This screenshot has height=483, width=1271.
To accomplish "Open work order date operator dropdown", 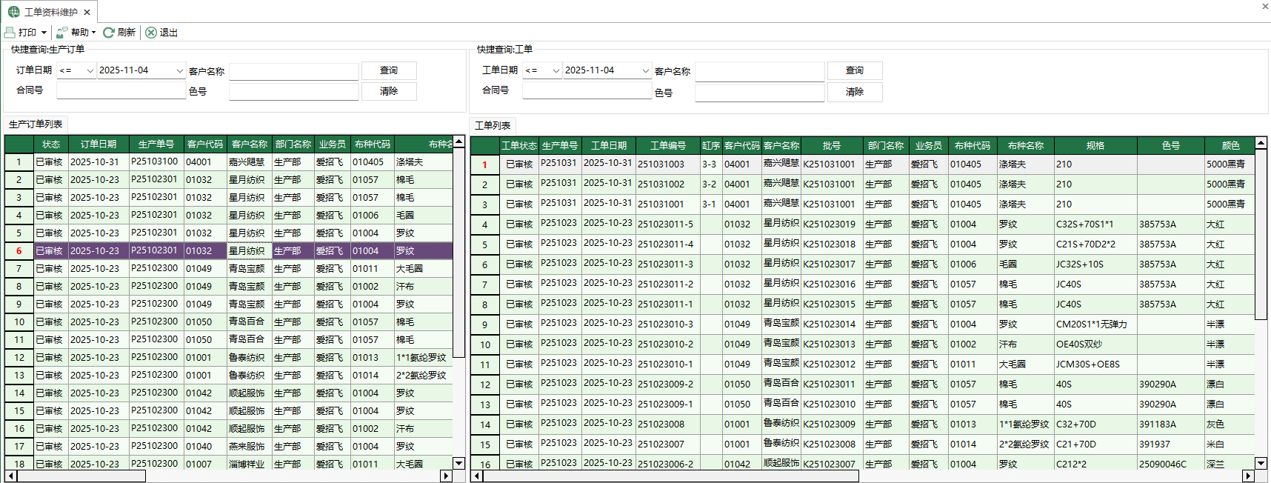I will coord(556,71).
